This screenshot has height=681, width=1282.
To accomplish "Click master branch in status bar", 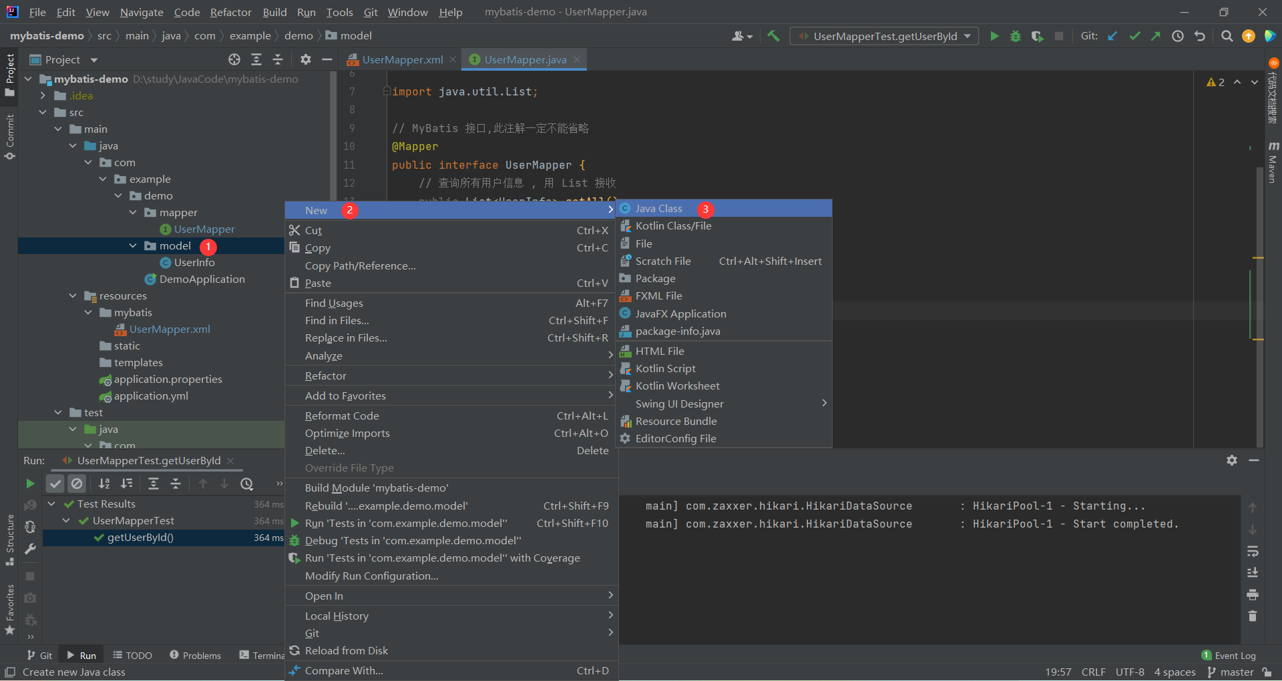I will pyautogui.click(x=1231, y=672).
